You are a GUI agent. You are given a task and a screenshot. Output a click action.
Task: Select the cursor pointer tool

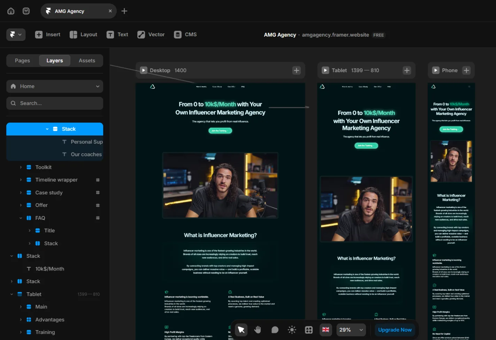pyautogui.click(x=241, y=330)
